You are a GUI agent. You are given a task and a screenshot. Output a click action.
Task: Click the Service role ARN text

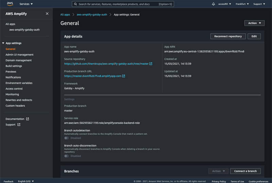click(x=102, y=123)
